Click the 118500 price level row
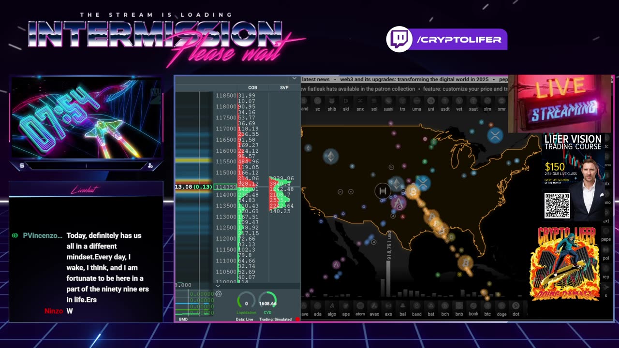This screenshot has height=348, width=619. point(226,96)
